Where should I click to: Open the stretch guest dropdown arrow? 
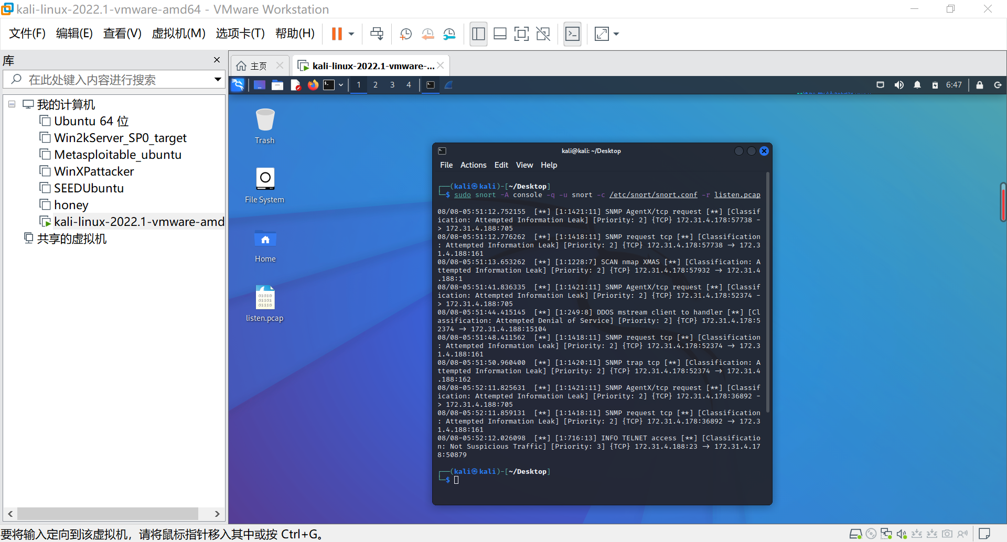(616, 34)
